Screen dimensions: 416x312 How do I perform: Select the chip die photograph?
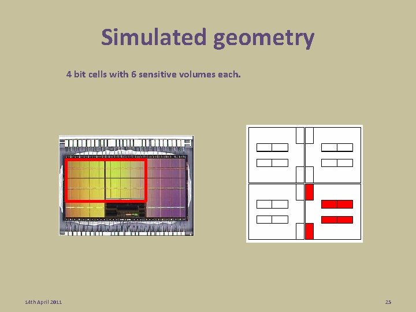(127, 185)
